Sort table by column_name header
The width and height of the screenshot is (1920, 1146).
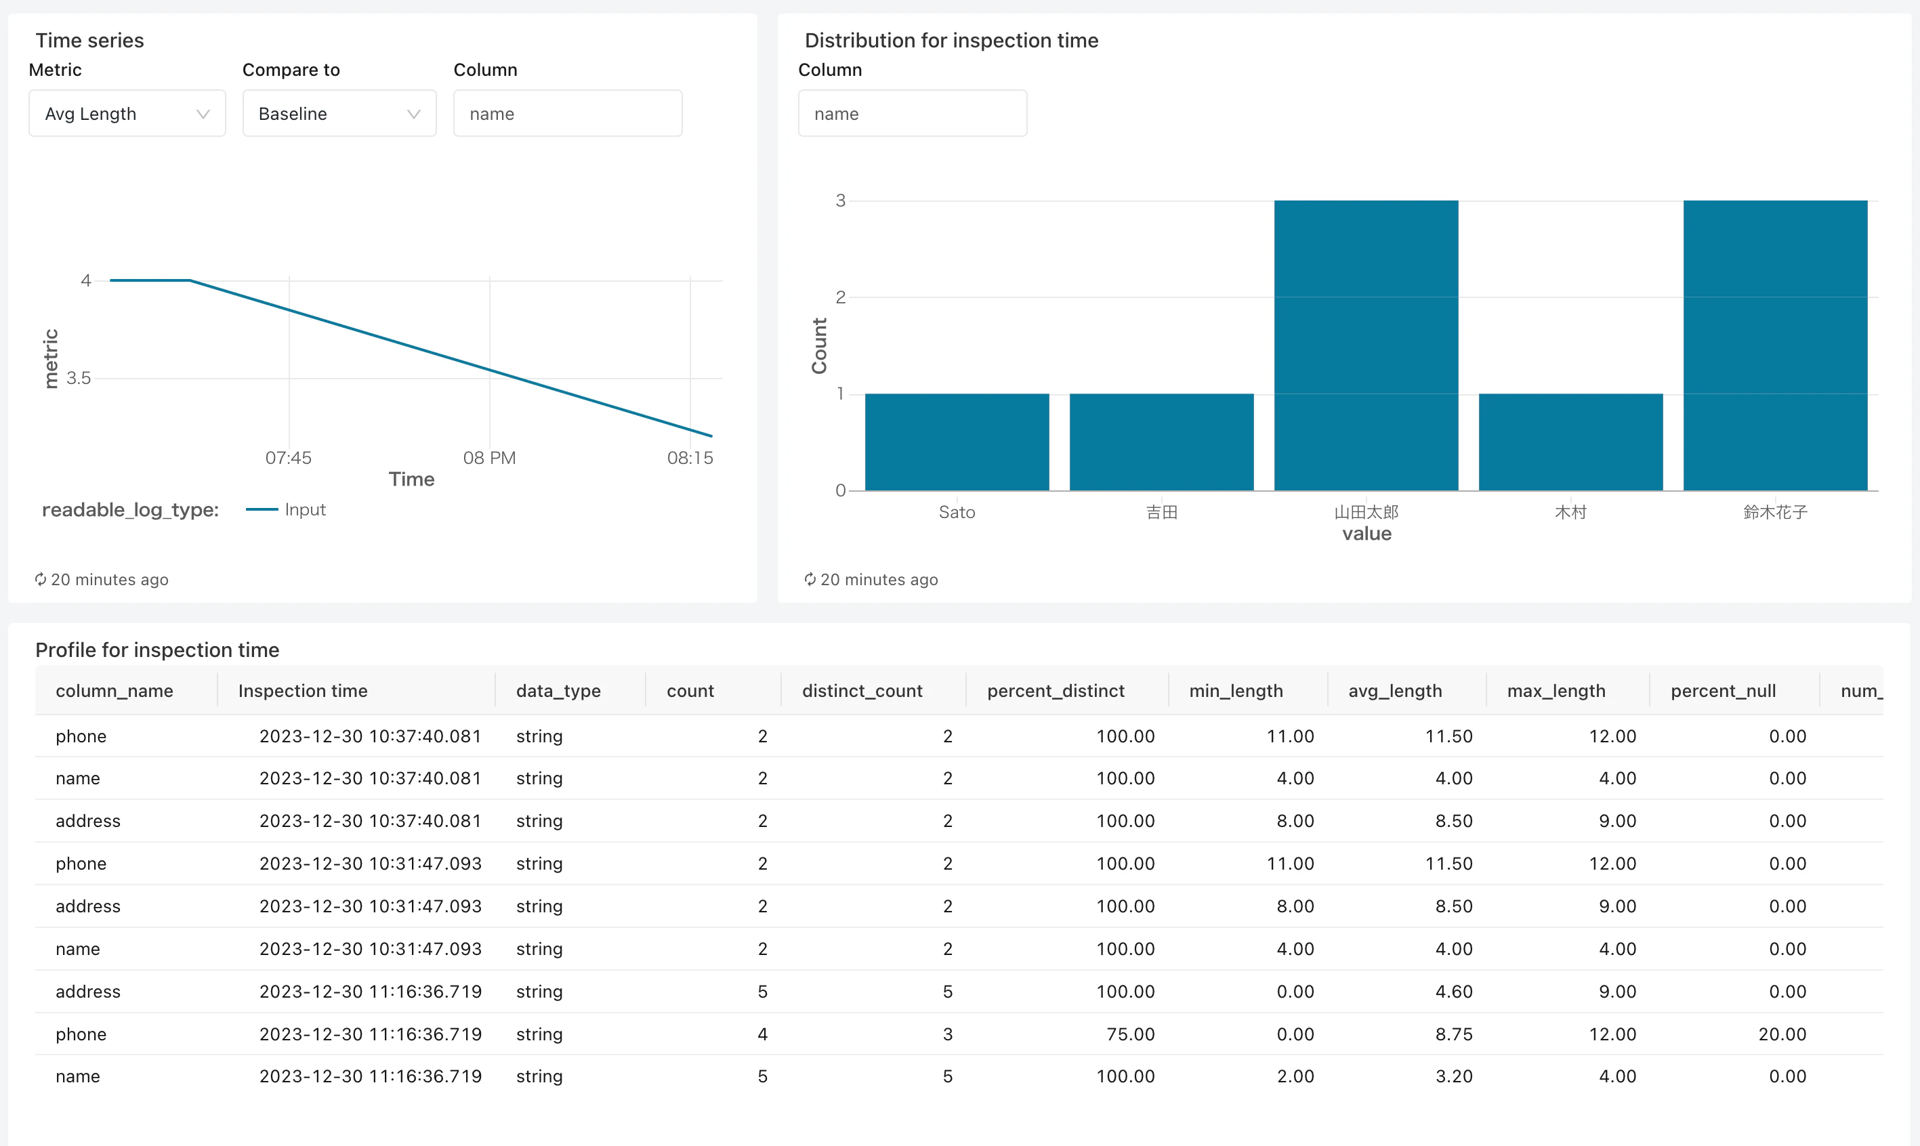click(x=114, y=690)
